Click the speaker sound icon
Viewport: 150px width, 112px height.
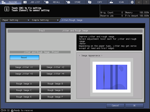coord(139,2)
